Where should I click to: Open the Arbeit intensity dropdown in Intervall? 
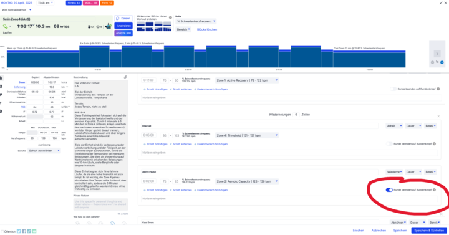pos(394,126)
